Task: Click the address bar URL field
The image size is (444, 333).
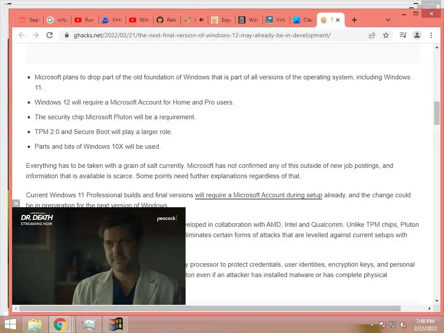Action: click(202, 35)
